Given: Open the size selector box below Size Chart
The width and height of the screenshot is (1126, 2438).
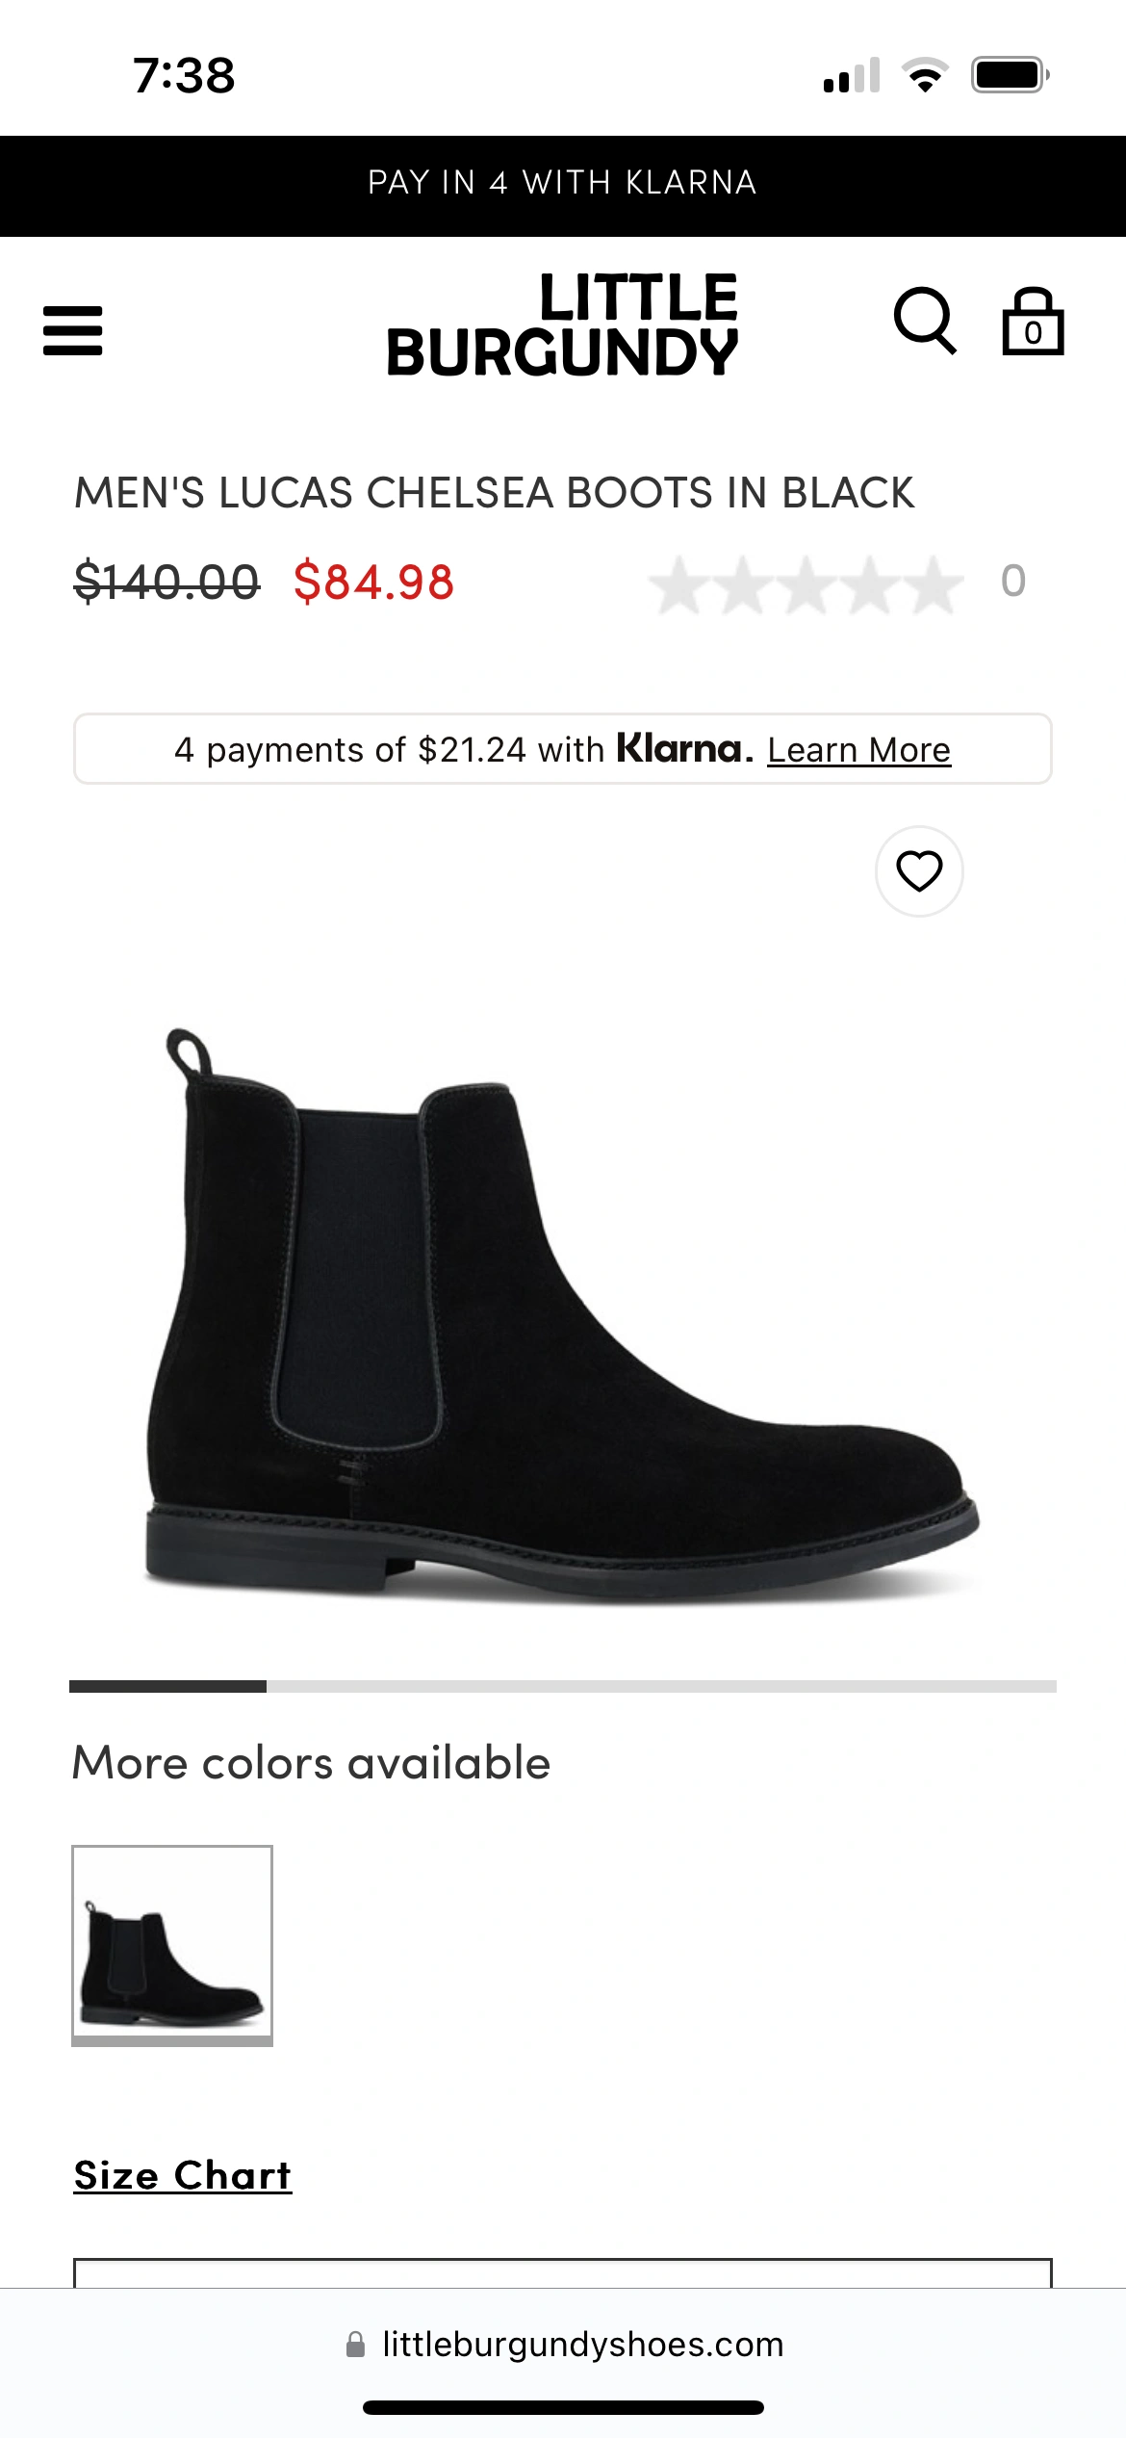Looking at the screenshot, I should [563, 2272].
